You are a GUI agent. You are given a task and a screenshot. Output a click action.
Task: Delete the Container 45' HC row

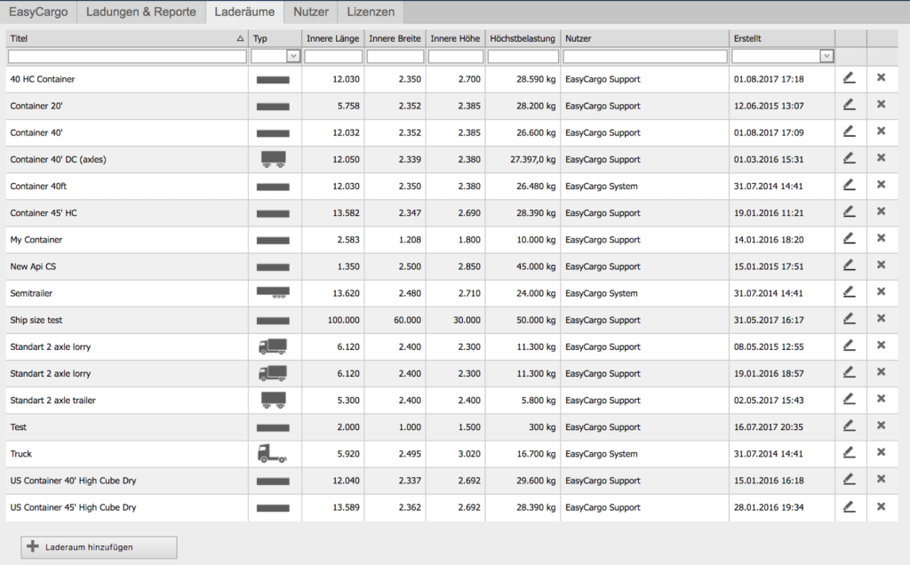click(881, 211)
